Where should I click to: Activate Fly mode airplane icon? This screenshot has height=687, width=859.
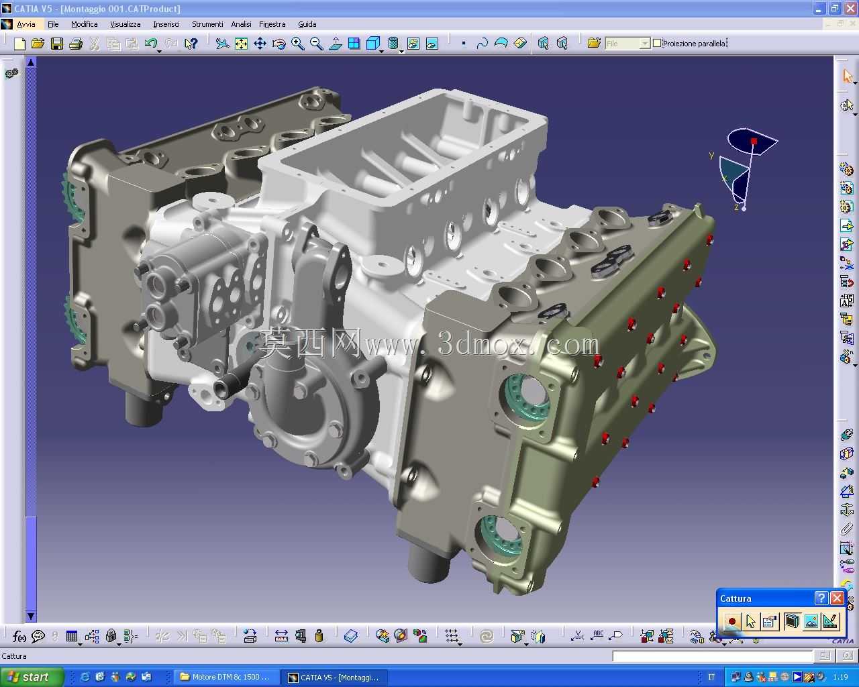222,44
